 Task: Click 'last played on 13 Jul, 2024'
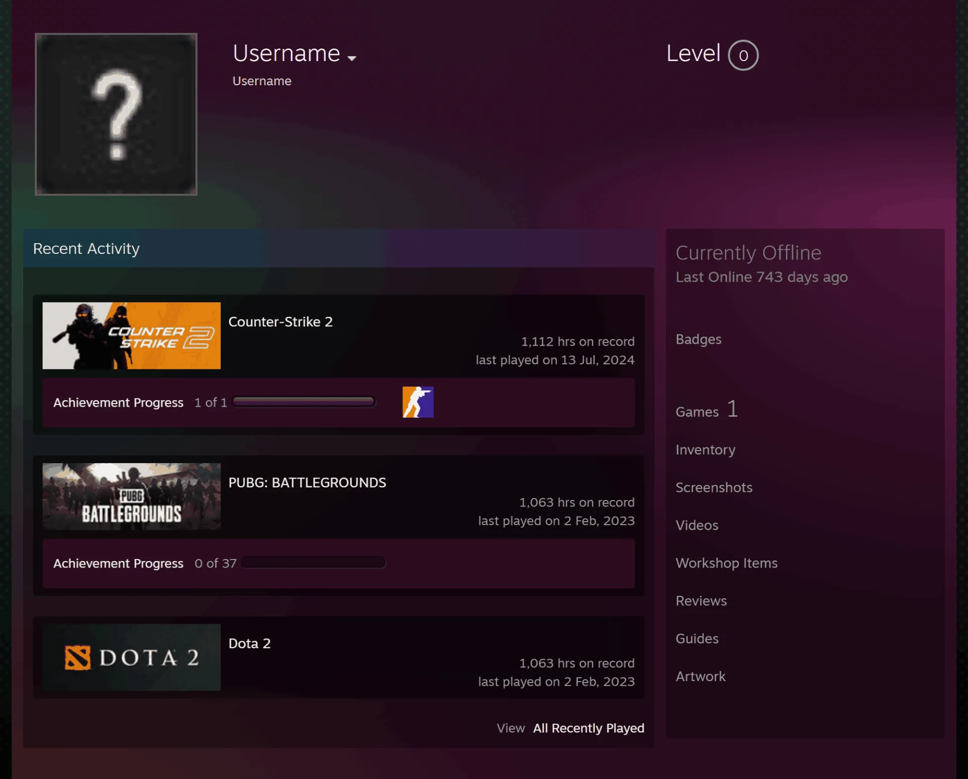click(x=555, y=360)
